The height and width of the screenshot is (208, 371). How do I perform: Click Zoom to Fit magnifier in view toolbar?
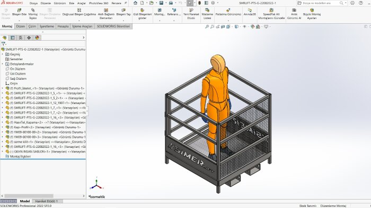point(207,26)
